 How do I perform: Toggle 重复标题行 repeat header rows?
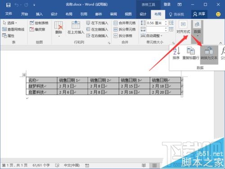[x=191, y=53]
